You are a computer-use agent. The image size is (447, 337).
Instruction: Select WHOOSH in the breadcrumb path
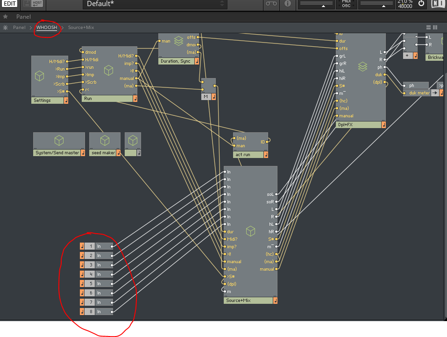pyautogui.click(x=47, y=27)
